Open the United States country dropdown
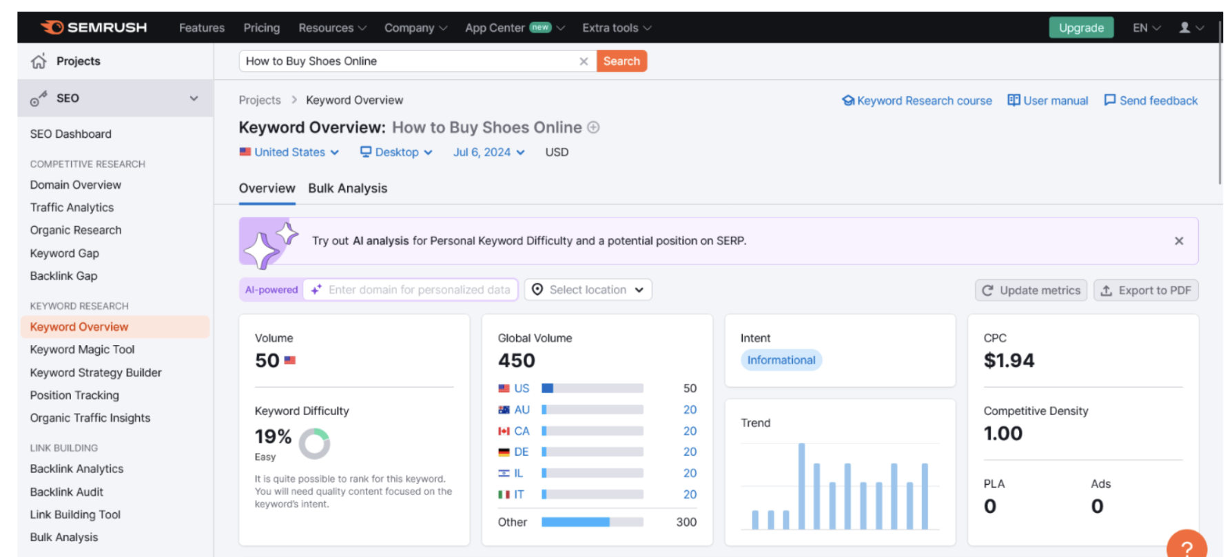This screenshot has width=1225, height=557. pos(289,152)
